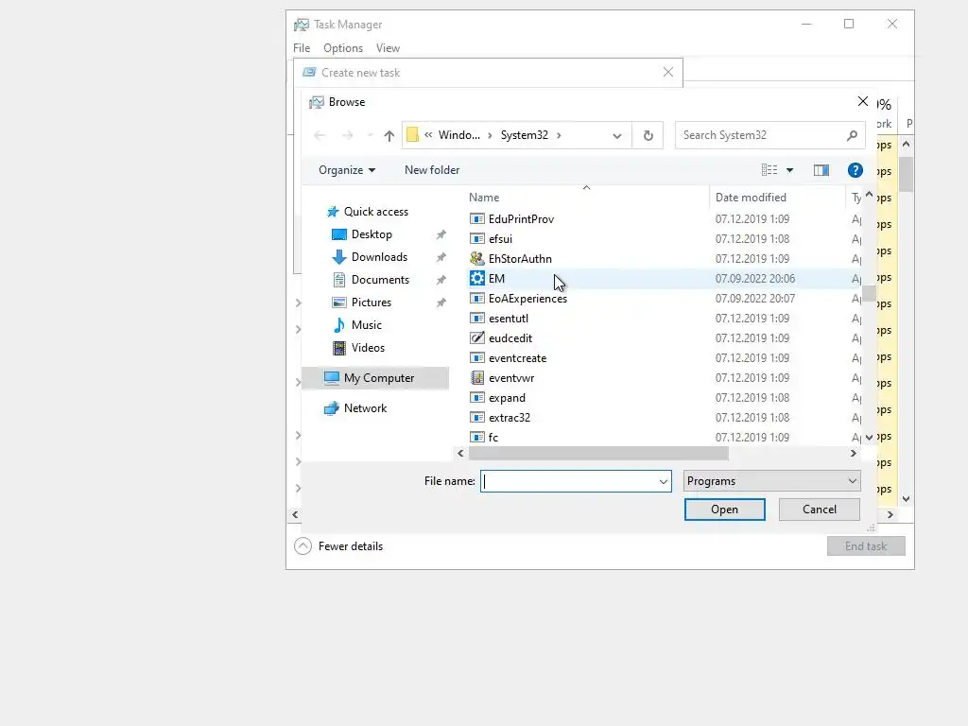Click the Videos film icon in sidebar
The width and height of the screenshot is (968, 726).
(x=339, y=348)
